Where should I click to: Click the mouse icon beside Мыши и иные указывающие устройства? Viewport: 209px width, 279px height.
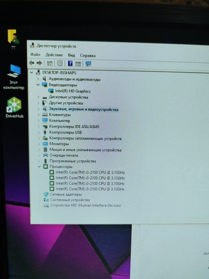pos(45,149)
